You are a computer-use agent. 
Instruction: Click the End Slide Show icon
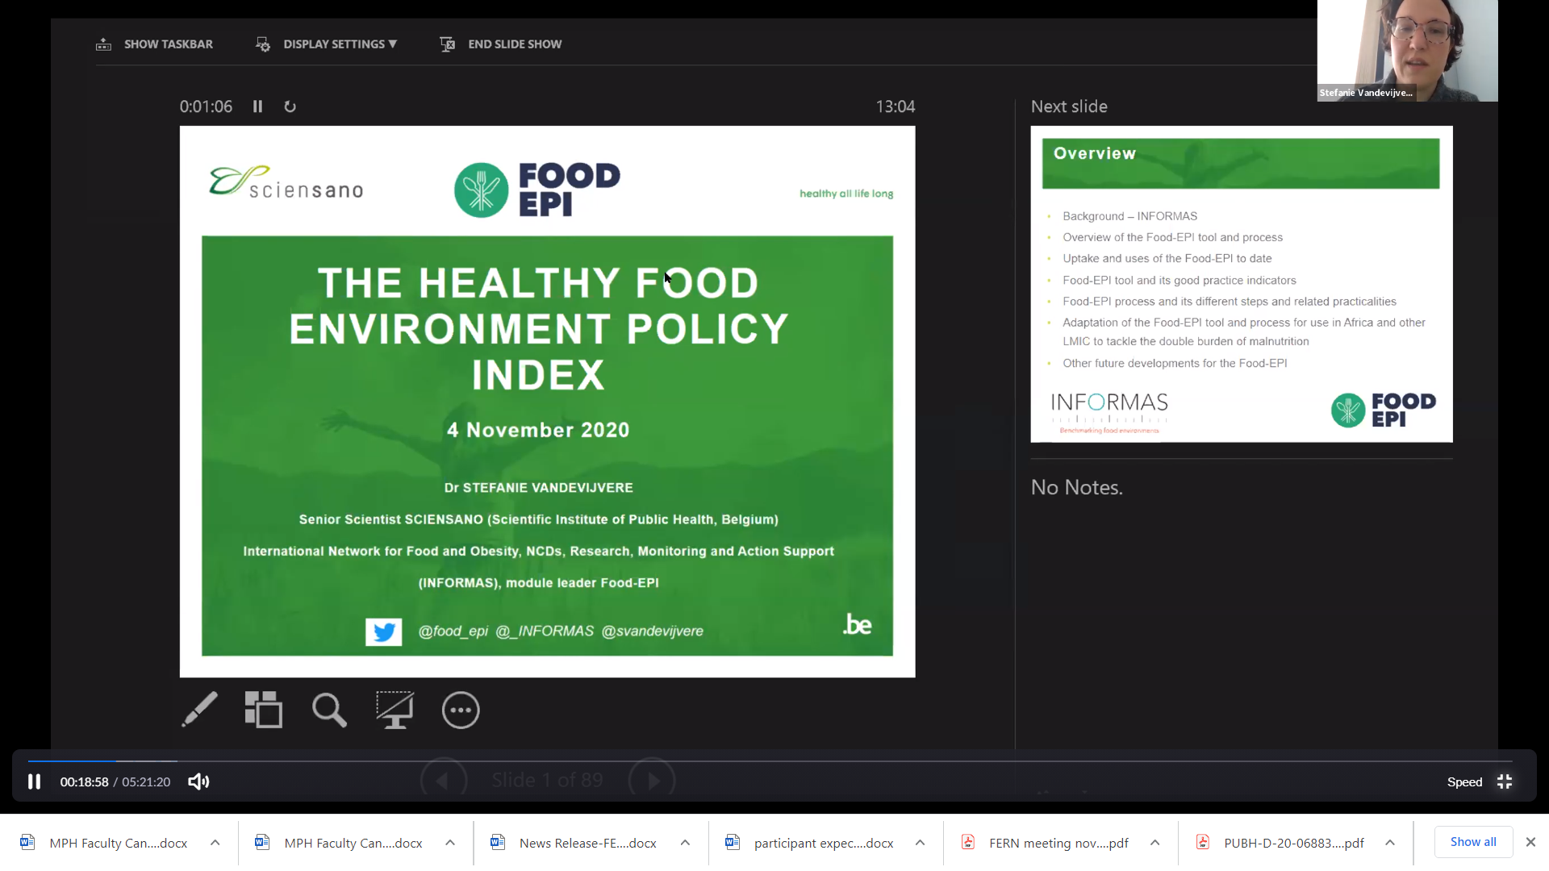448,44
